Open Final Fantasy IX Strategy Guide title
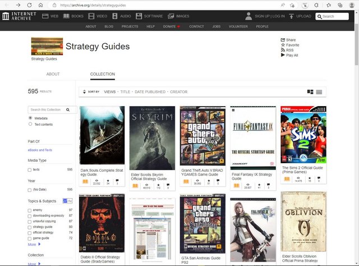 coord(252,176)
